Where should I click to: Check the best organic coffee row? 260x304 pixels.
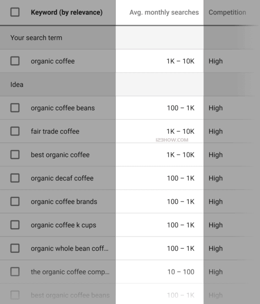[x=15, y=155]
